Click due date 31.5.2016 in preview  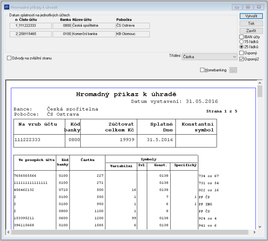tap(160, 140)
